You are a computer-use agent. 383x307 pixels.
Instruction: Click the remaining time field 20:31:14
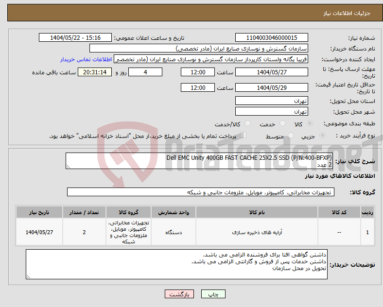tap(95, 72)
